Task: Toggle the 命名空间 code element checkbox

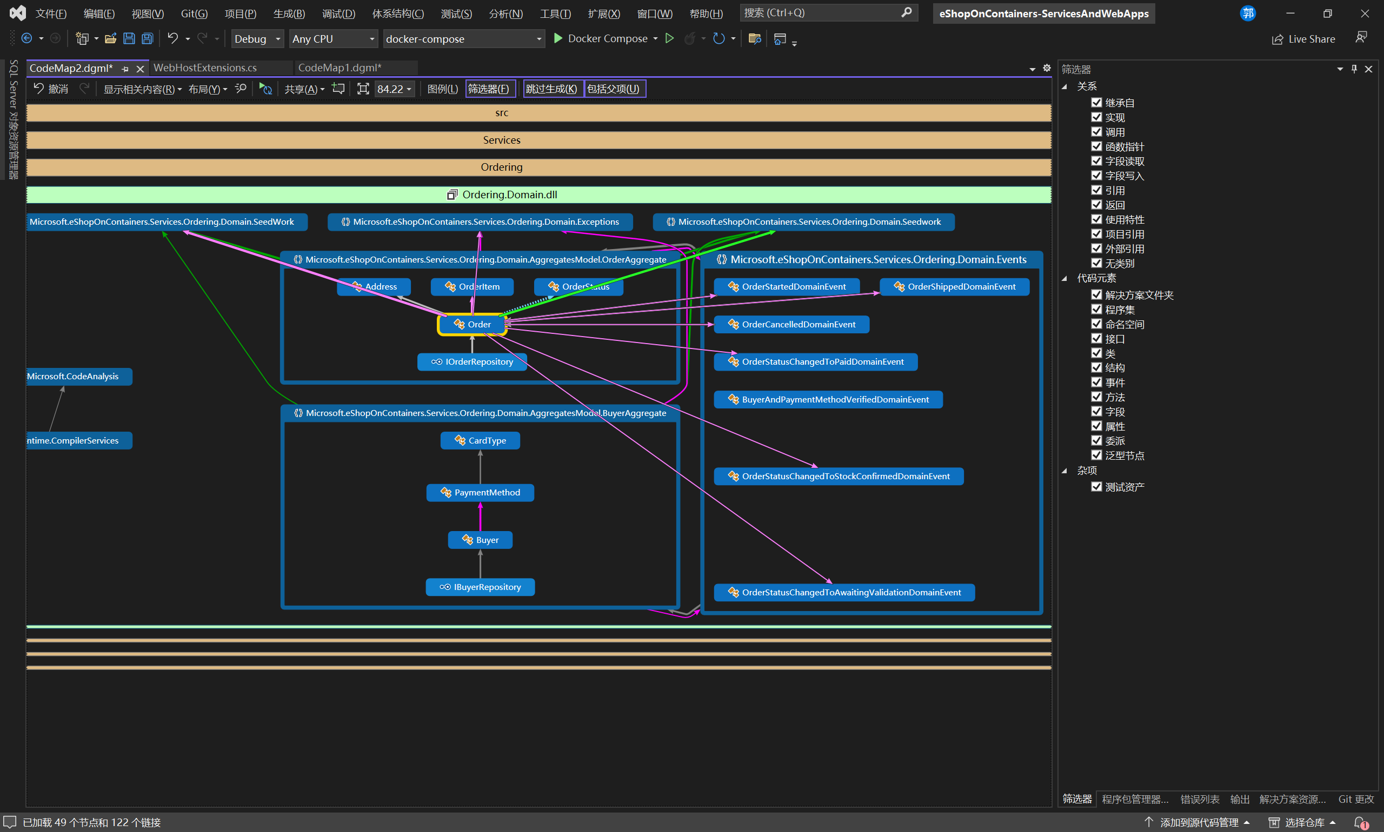Action: click(x=1096, y=324)
